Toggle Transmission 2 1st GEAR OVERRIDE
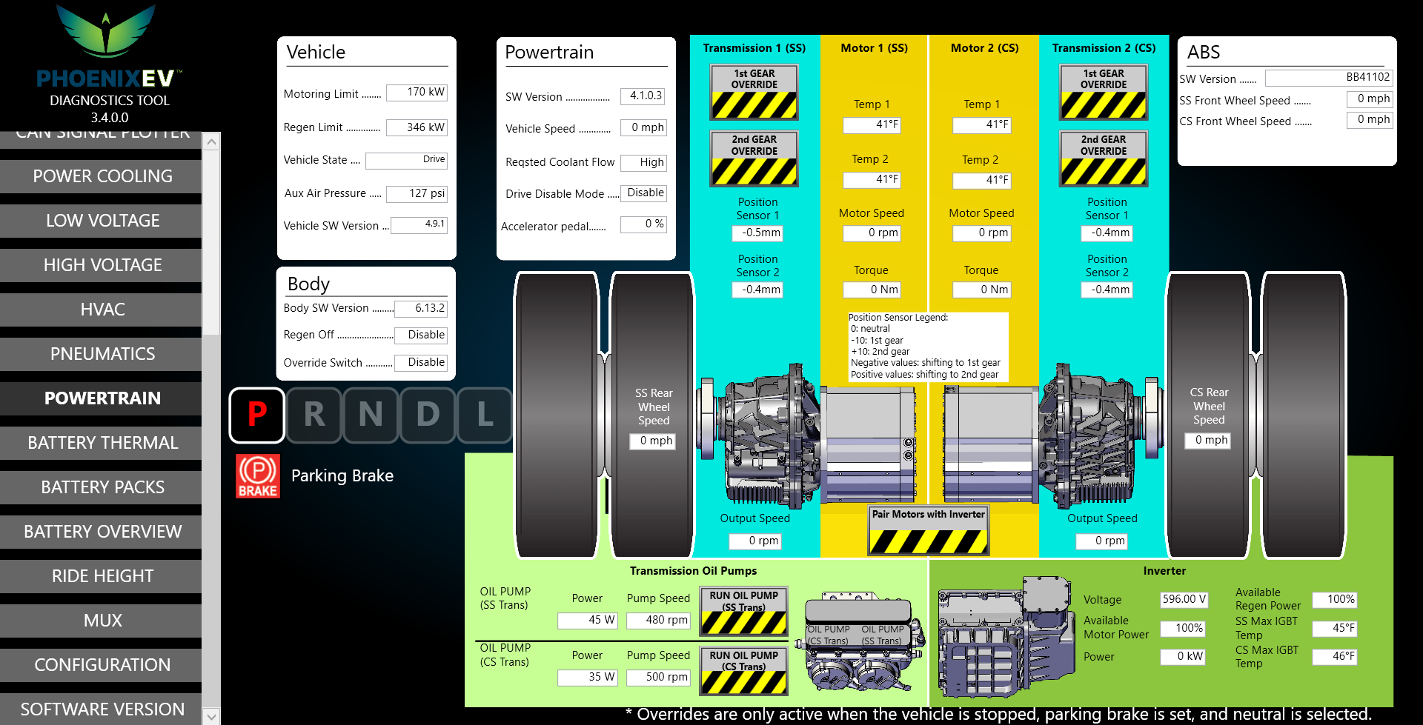The width and height of the screenshot is (1423, 725). coord(1104,93)
